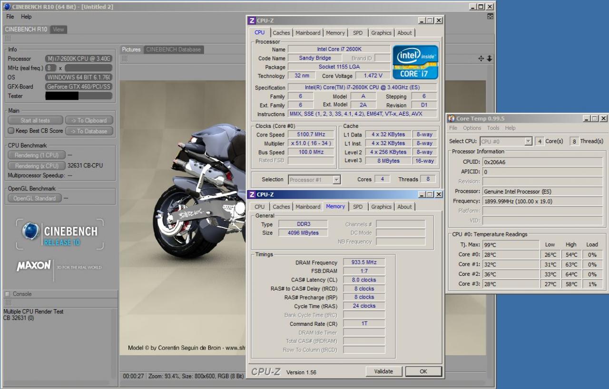Switch to the About tab in the upper CPU-Z window
Screen dimensions: 609x389
[404, 33]
